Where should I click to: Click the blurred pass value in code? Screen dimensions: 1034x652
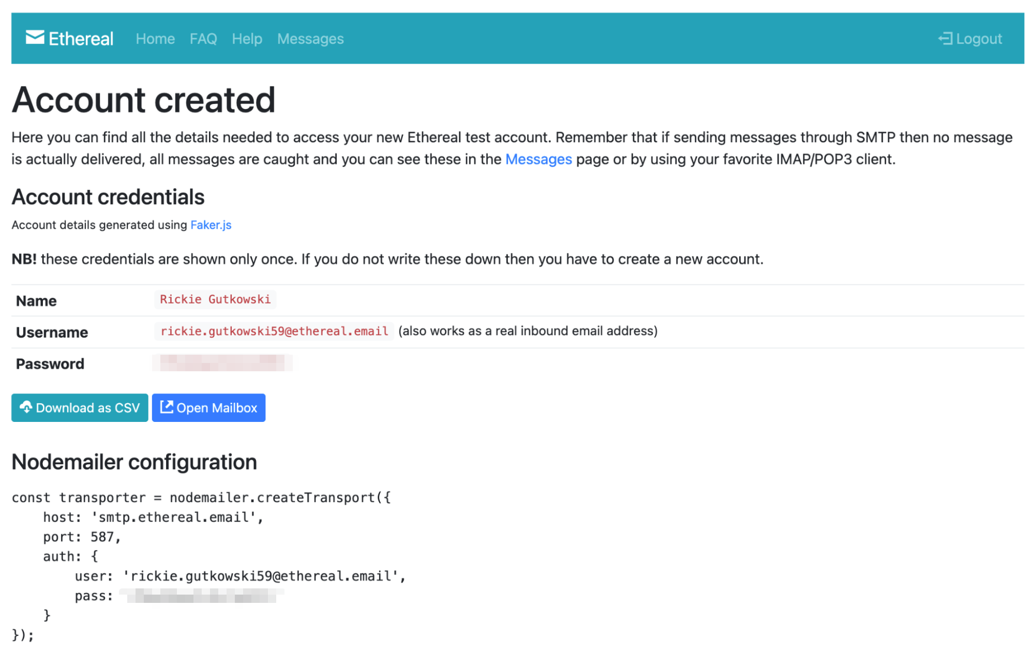[x=202, y=596]
